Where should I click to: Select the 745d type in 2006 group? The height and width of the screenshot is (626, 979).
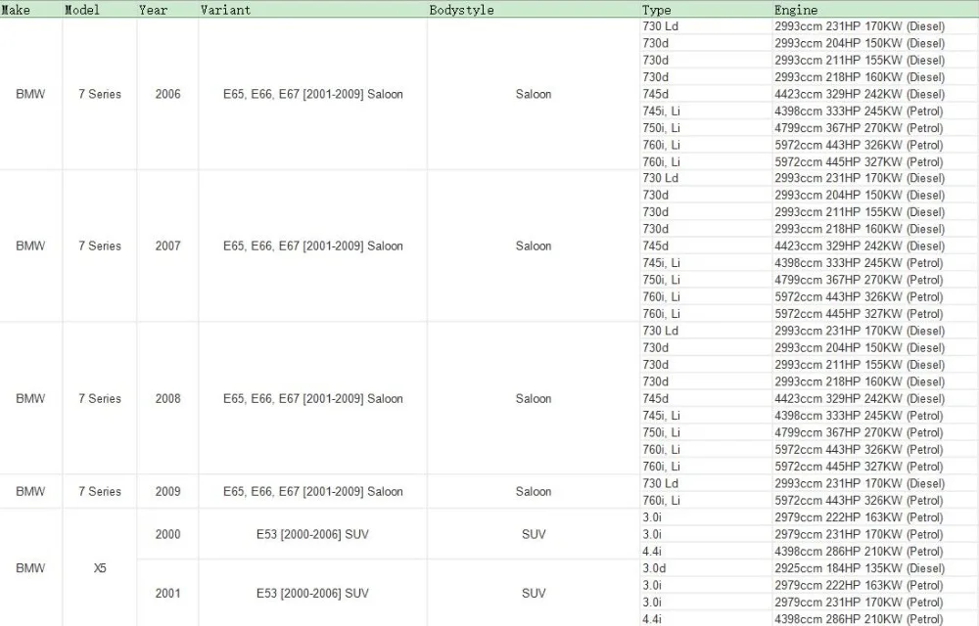(x=706, y=94)
